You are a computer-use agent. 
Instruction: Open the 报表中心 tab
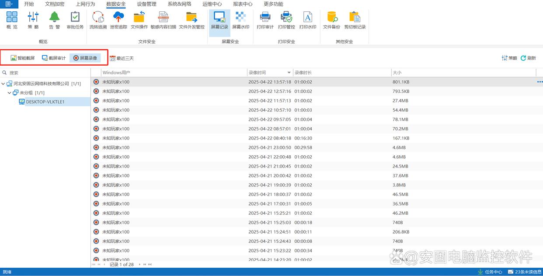click(x=243, y=4)
